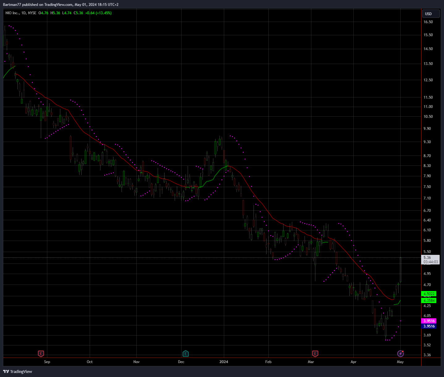Click the 4.25 price scale tick
This screenshot has width=444, height=377.
point(427,306)
